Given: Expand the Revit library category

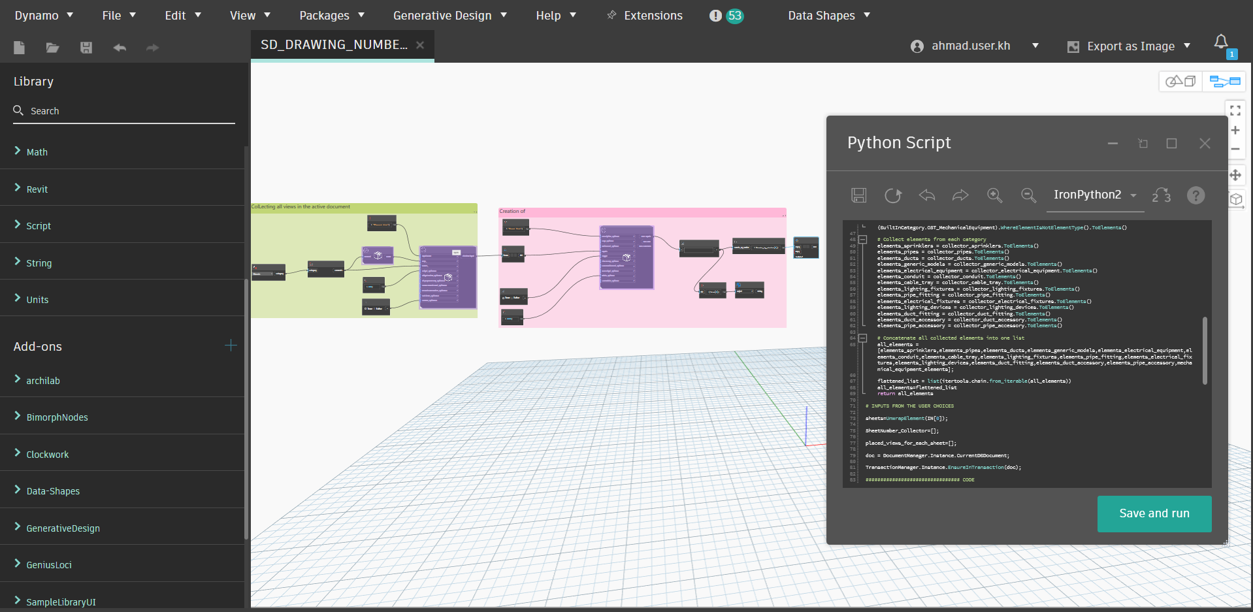Looking at the screenshot, I should tap(37, 189).
